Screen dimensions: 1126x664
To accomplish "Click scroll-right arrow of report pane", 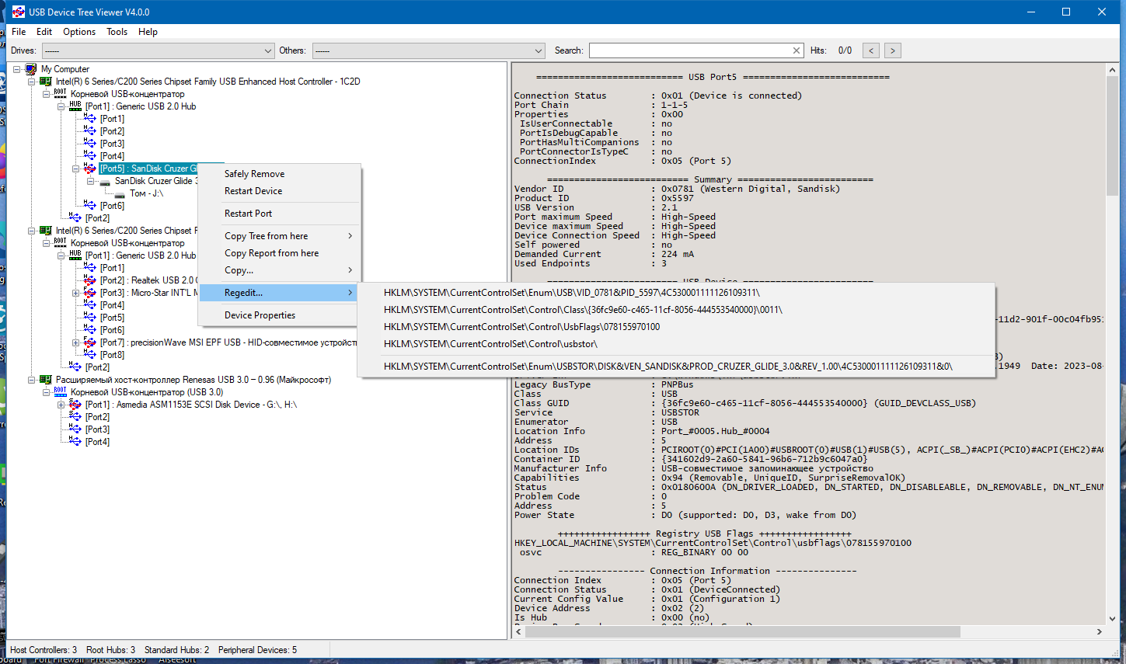I will [x=1099, y=632].
